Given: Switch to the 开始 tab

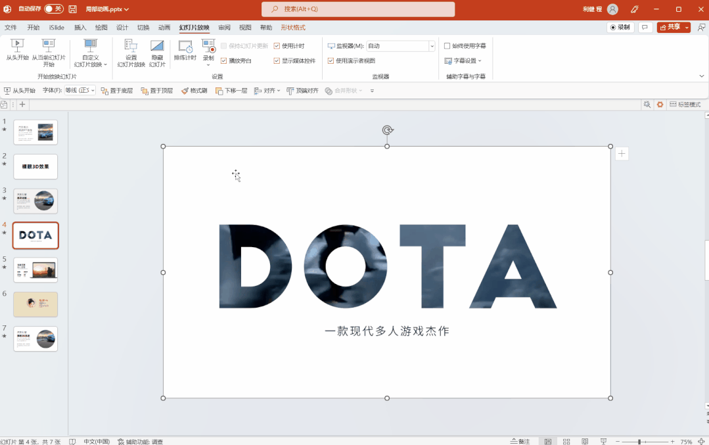Looking at the screenshot, I should coord(33,28).
